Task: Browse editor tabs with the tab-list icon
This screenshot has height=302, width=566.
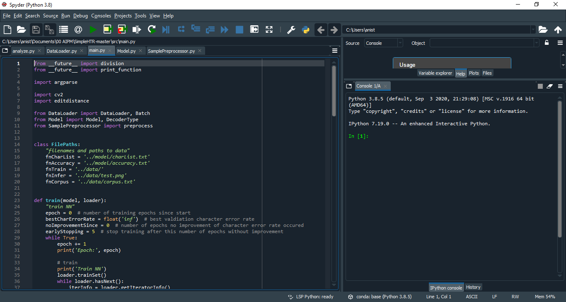Action: (5, 51)
